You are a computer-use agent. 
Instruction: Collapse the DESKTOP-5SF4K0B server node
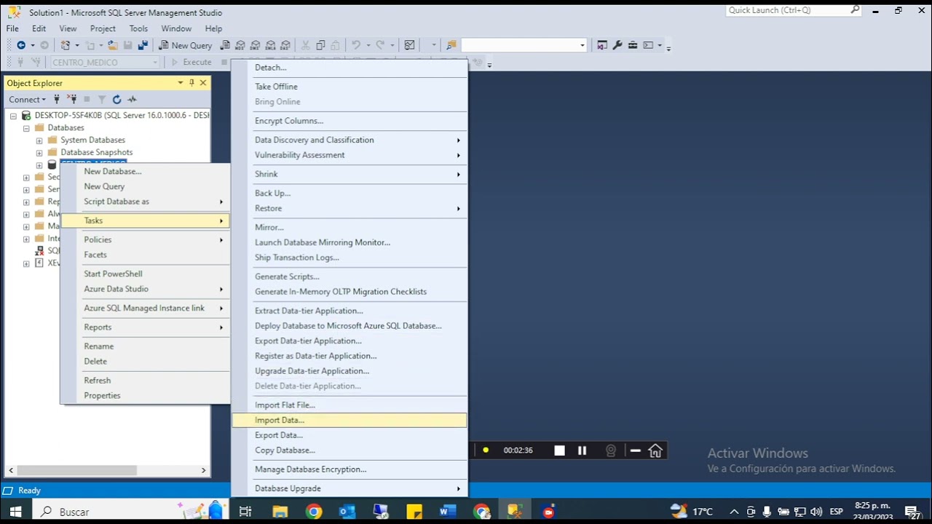click(13, 116)
